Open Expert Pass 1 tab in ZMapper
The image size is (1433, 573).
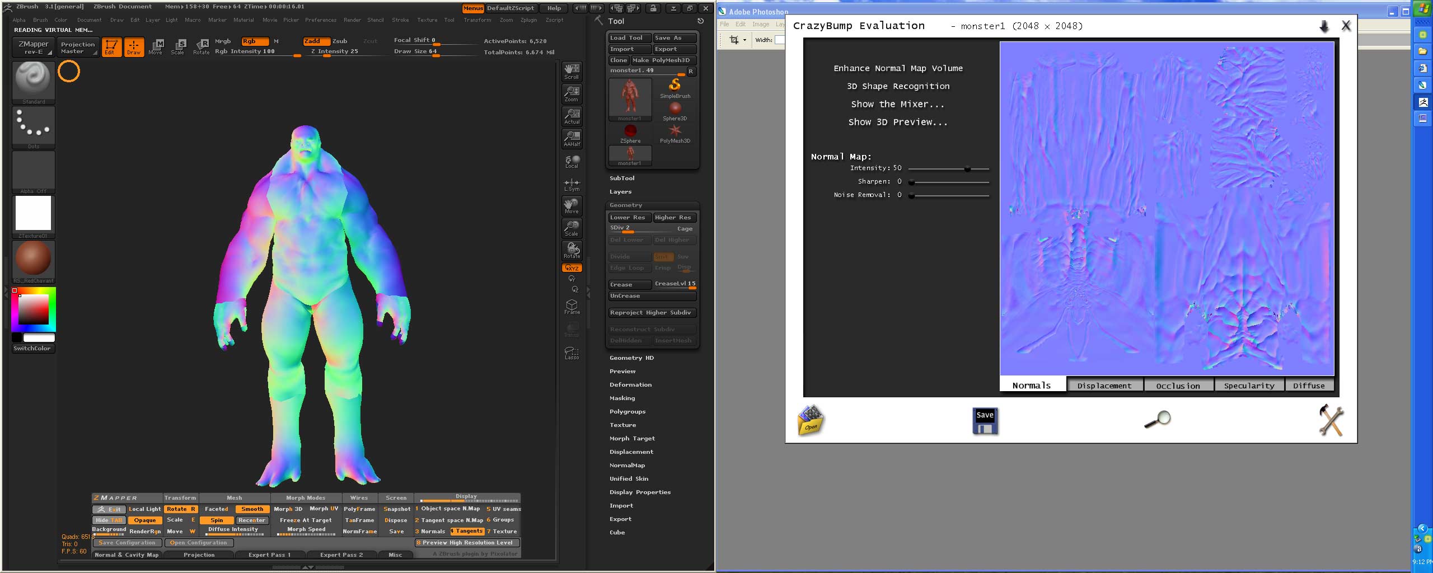(x=269, y=555)
